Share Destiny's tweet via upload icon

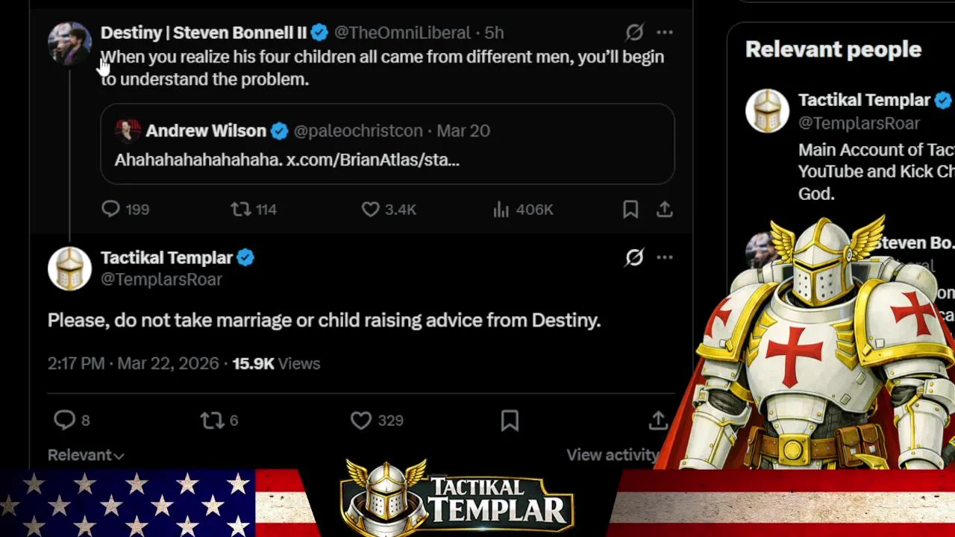pos(664,210)
